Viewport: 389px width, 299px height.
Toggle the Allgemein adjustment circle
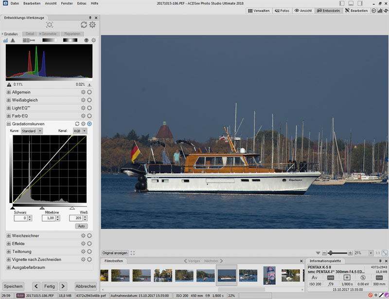89,92
